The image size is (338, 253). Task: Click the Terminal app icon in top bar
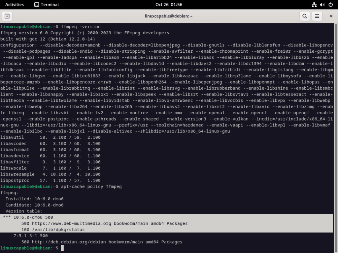pos(36,5)
